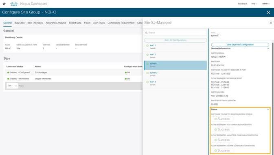Click leaf12 status icon

147,55
